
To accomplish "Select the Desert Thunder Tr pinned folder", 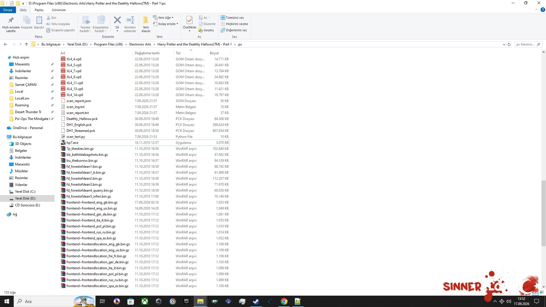I will coord(28,112).
